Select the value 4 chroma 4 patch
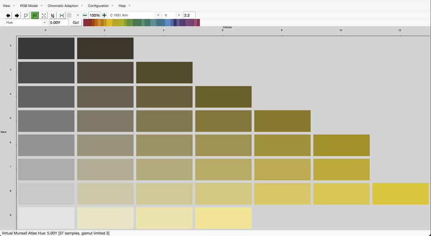Screen dimensions: 431x236 tap(164, 97)
